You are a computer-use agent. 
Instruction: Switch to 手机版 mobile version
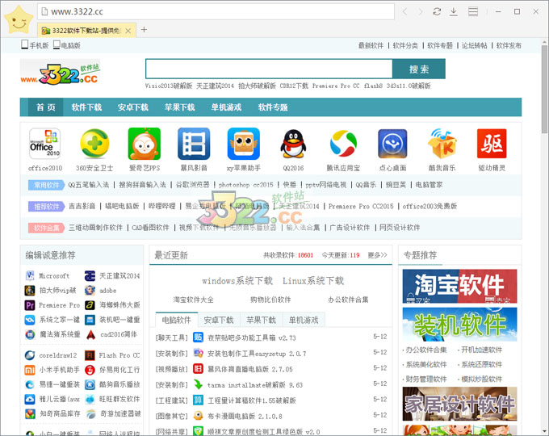click(x=35, y=45)
